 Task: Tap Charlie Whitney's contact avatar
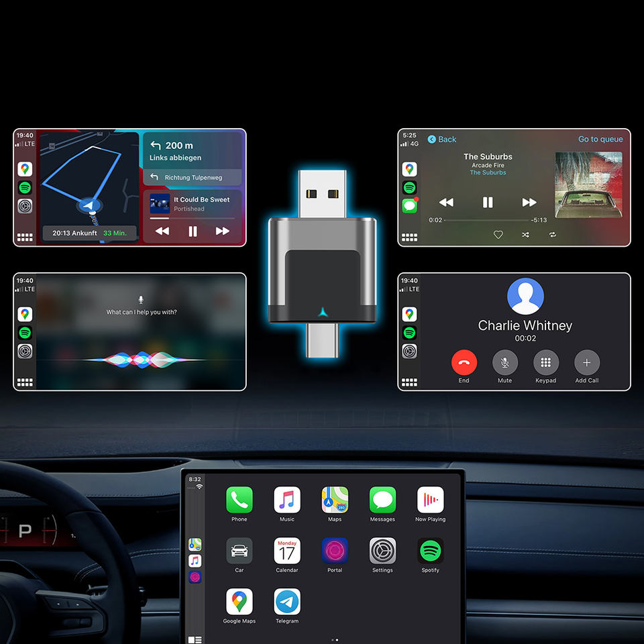pyautogui.click(x=525, y=296)
